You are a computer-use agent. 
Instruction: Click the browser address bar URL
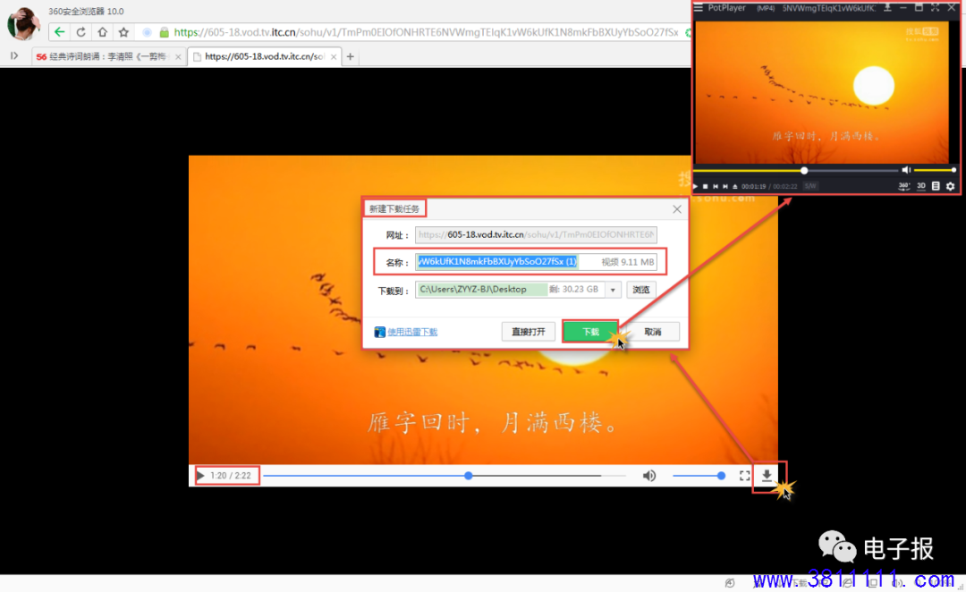pyautogui.click(x=426, y=32)
